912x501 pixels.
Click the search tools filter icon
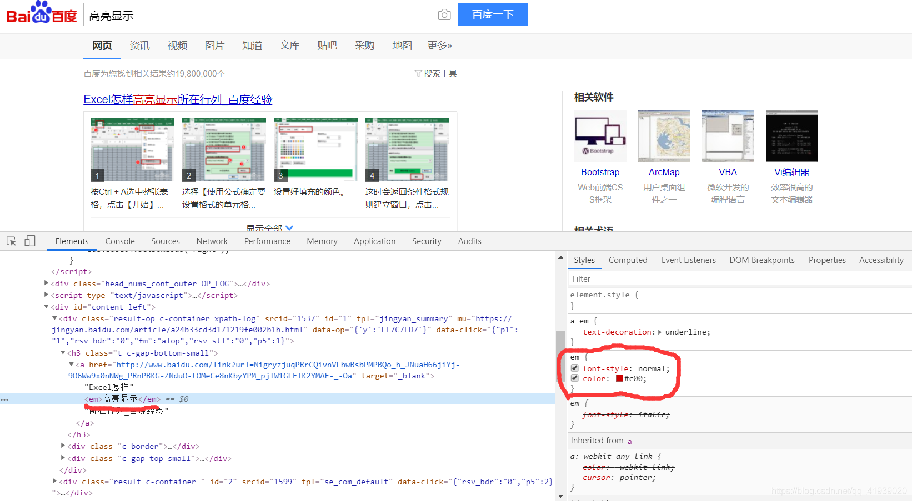(418, 73)
